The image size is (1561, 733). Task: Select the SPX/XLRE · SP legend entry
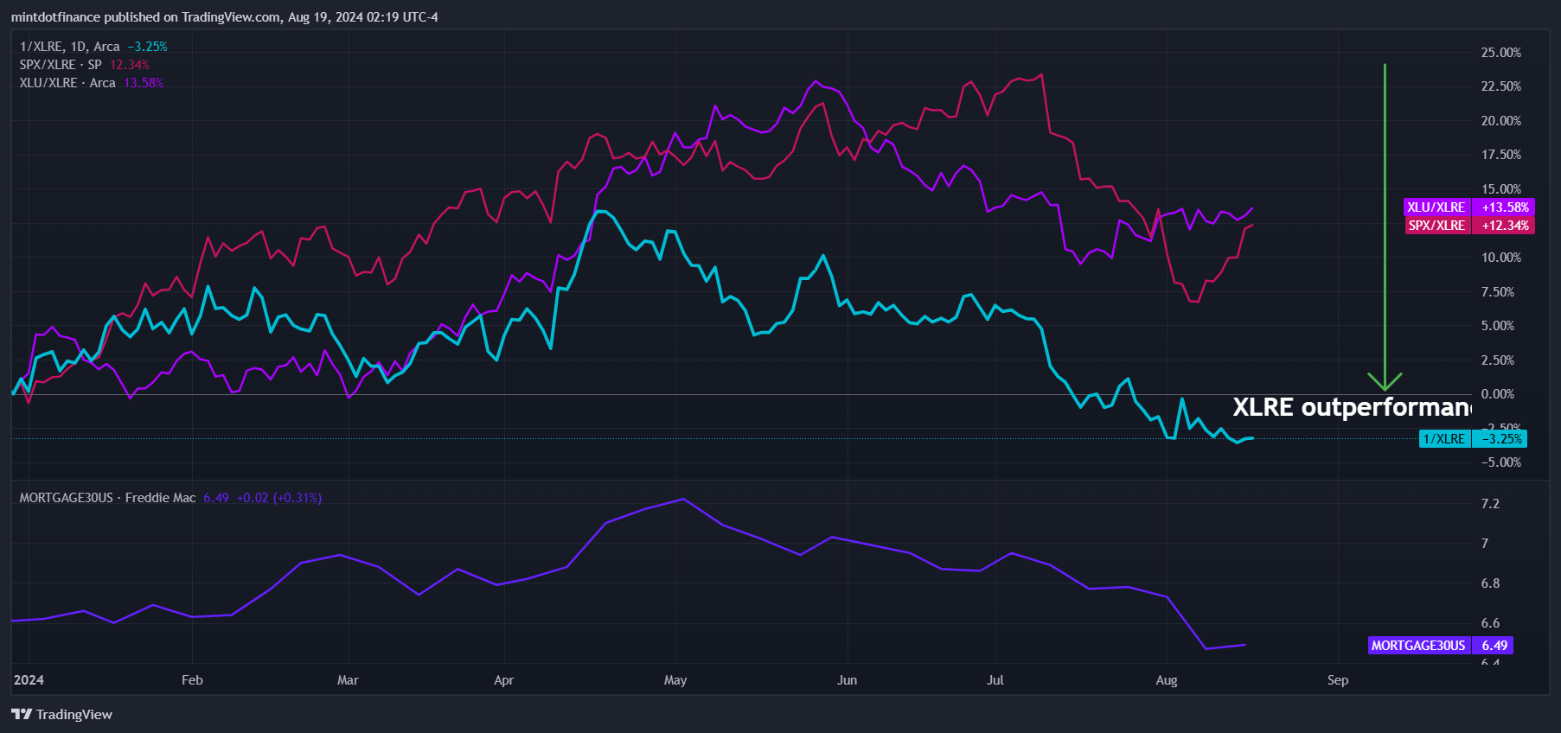click(x=61, y=65)
